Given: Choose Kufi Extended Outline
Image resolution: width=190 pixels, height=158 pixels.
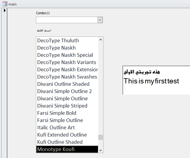Looking at the screenshot, I should click(x=67, y=135).
